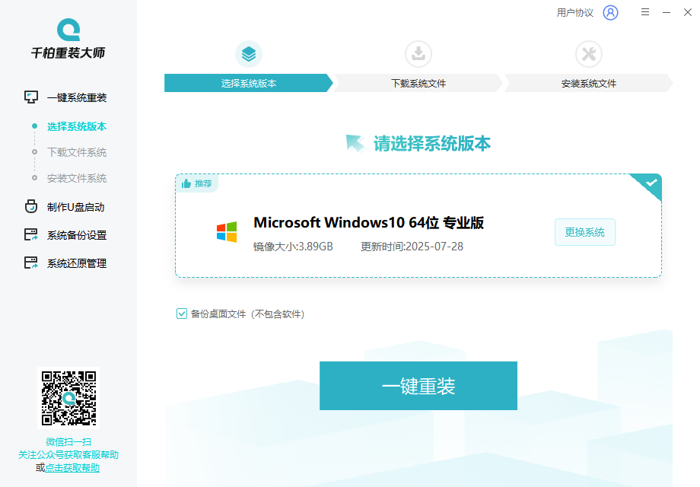Toggle the 备份桌面文件 checkbox
The image size is (700, 487).
pyautogui.click(x=182, y=314)
